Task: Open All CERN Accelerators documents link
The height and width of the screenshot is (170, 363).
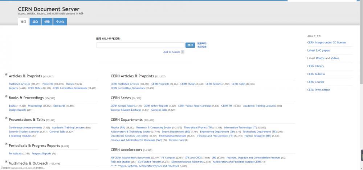Action: (x=131, y=158)
